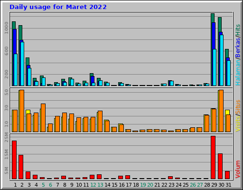Click the cyan Halaman bar for day 3
The height and width of the screenshot is (190, 243).
[x=29, y=77]
